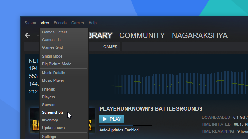Open the Servers browser entry
This screenshot has height=139, width=248.
(64, 105)
